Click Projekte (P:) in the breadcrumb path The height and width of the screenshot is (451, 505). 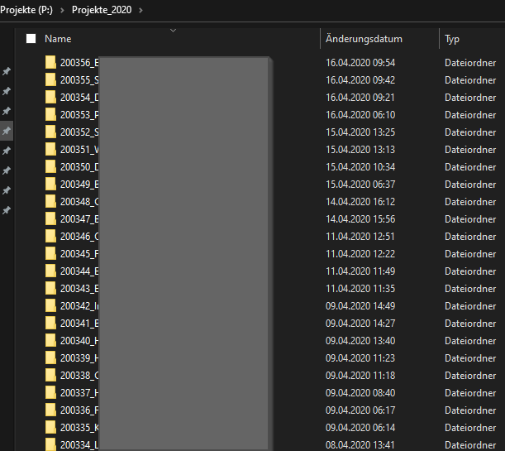click(x=26, y=10)
